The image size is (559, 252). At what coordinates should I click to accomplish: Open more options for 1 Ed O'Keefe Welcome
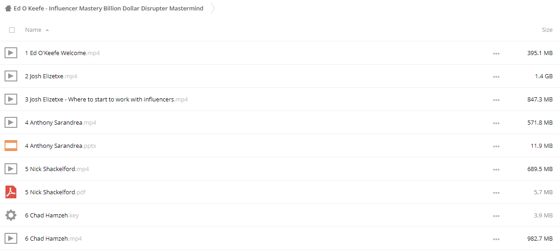496,53
